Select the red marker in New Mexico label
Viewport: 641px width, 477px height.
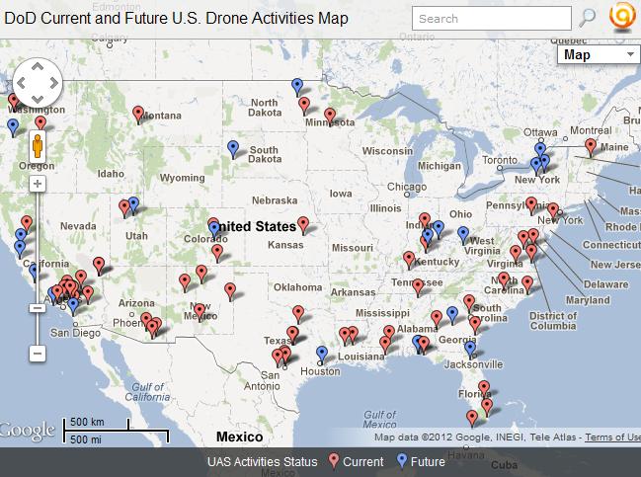point(200,312)
